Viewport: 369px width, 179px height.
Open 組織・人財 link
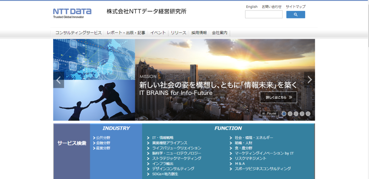(244, 143)
